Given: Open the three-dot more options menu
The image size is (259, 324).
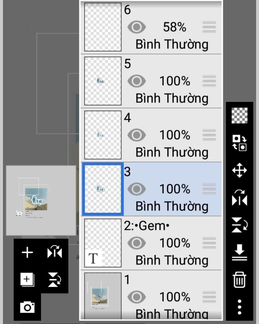Looking at the screenshot, I should [240, 307].
